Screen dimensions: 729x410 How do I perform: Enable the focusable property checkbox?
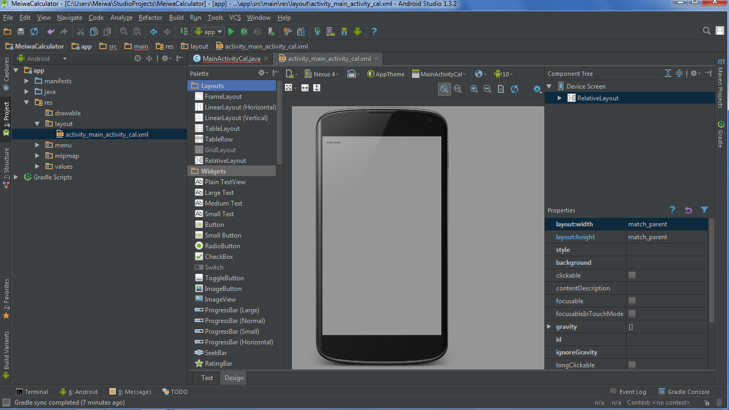pos(632,301)
